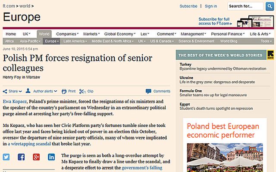
Task: Go to the Home tab
Action: (11, 34)
